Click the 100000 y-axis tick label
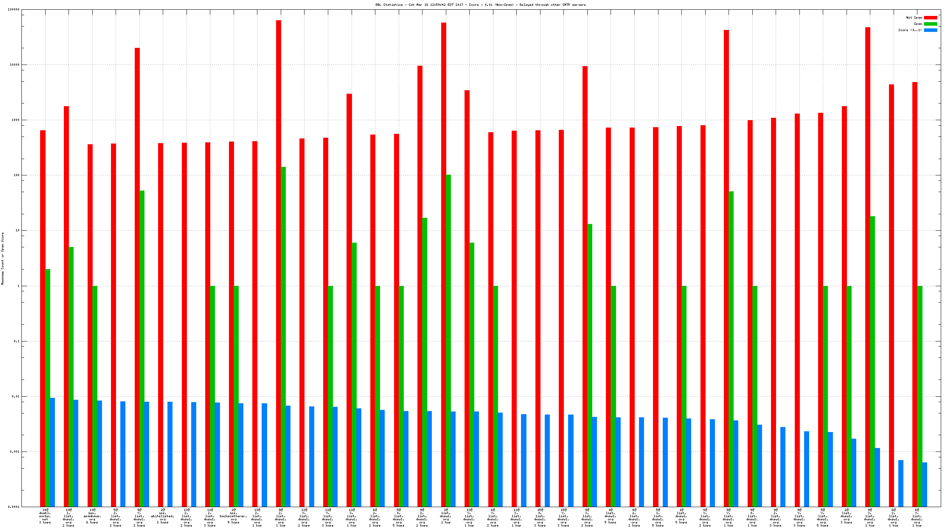The height and width of the screenshot is (532, 947). pos(14,9)
